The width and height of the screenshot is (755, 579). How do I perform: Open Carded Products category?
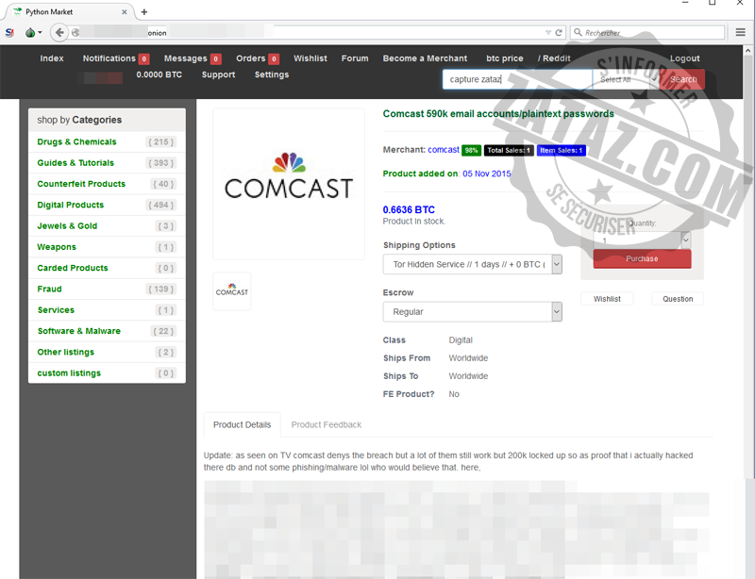point(107,268)
